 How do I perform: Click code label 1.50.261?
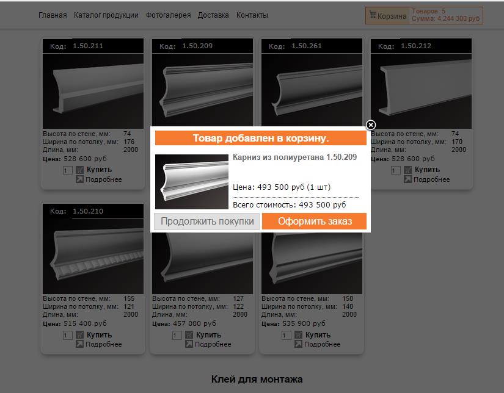click(306, 46)
